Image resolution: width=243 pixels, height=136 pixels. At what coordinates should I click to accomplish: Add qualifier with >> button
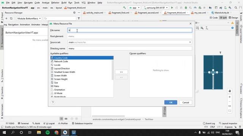coord(121,72)
